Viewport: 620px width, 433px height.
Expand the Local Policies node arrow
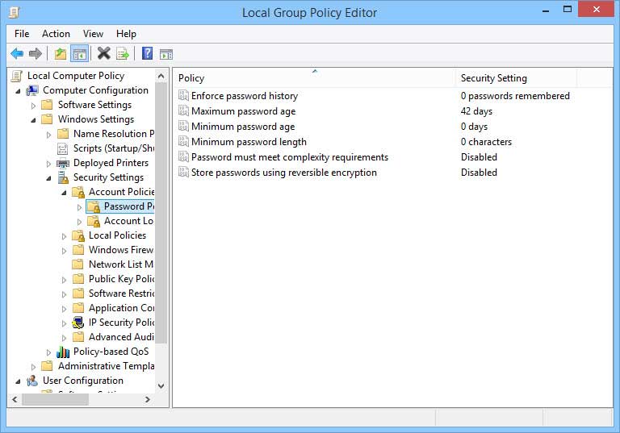pyautogui.click(x=64, y=235)
